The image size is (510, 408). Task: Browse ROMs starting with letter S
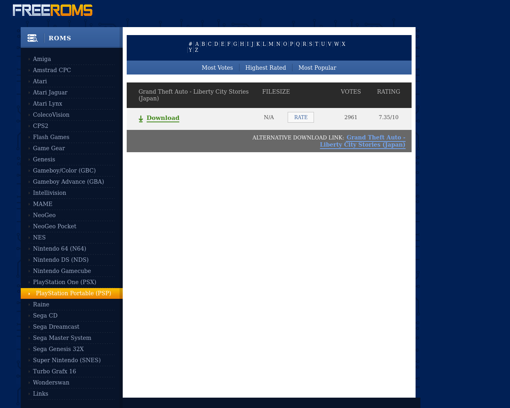pyautogui.click(x=311, y=44)
